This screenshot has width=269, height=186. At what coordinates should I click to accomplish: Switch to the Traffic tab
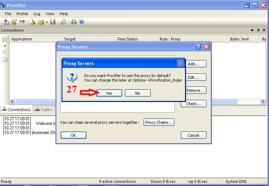[x=43, y=110]
